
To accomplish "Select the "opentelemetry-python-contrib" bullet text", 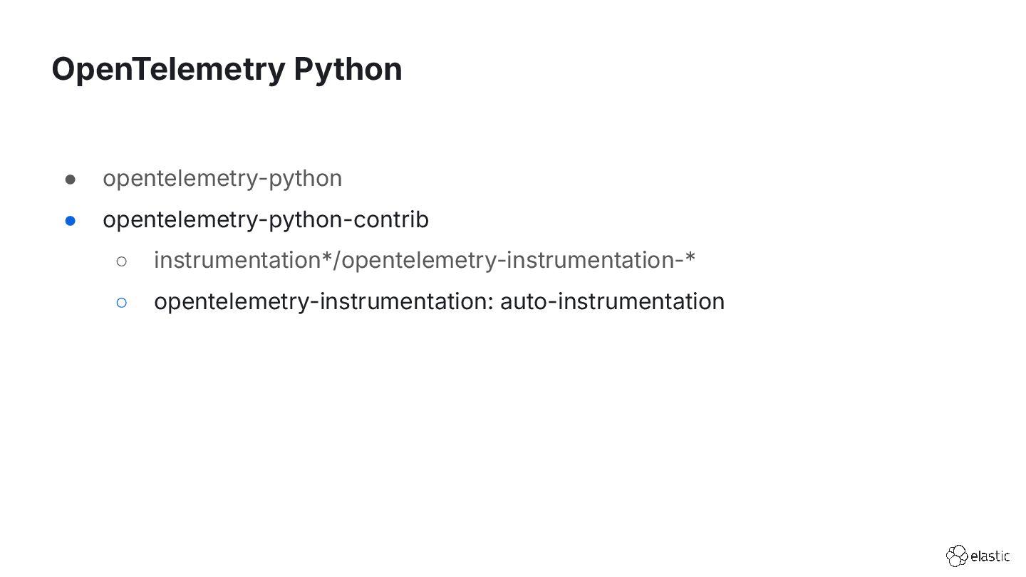I will [266, 219].
